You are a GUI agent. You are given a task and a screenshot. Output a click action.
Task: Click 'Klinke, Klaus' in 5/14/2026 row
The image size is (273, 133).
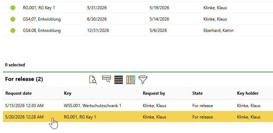(215, 19)
